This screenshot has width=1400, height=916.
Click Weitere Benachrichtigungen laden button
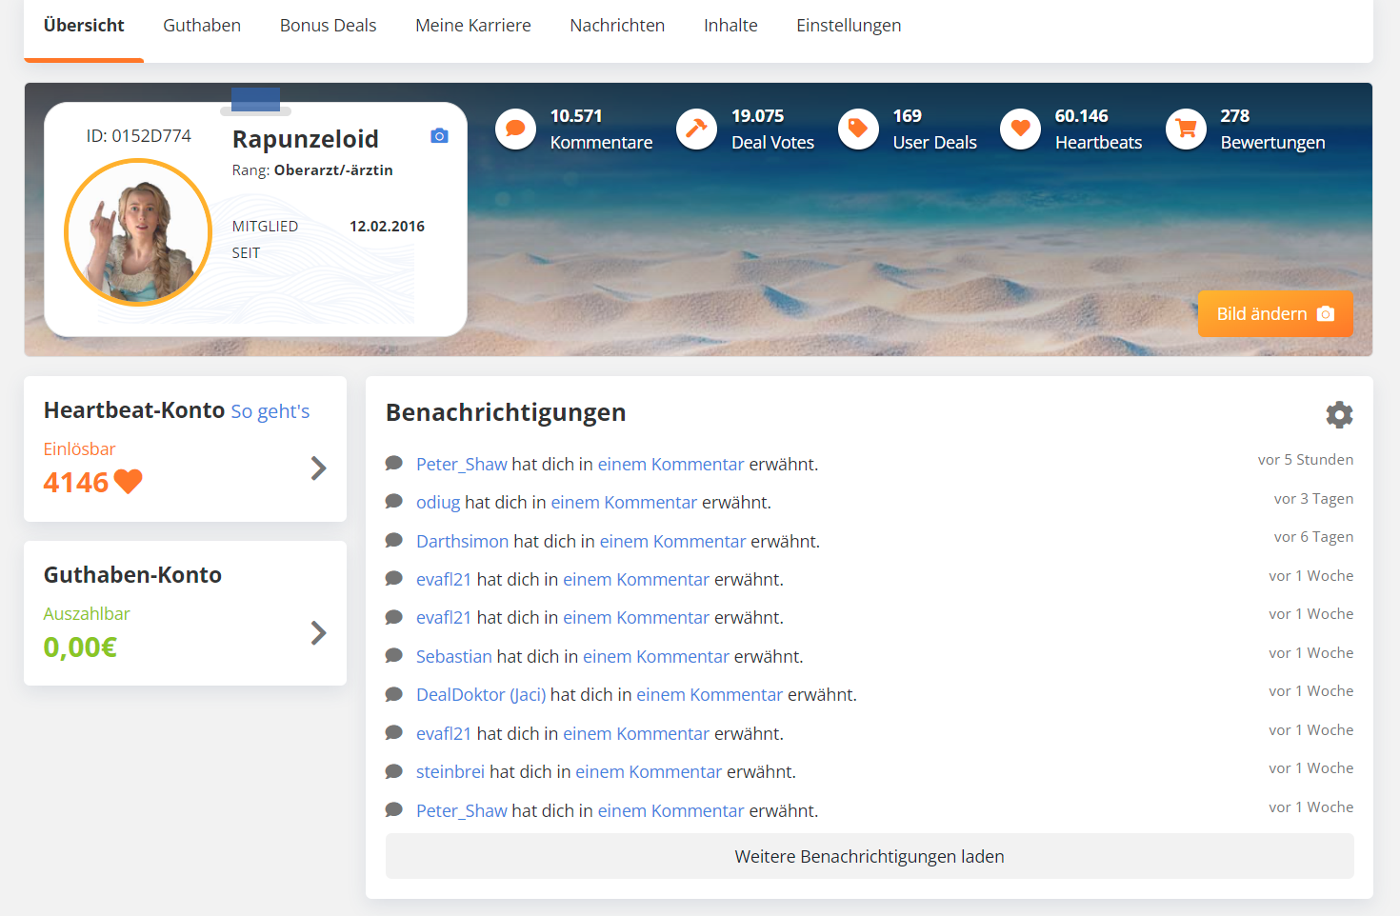coord(870,857)
